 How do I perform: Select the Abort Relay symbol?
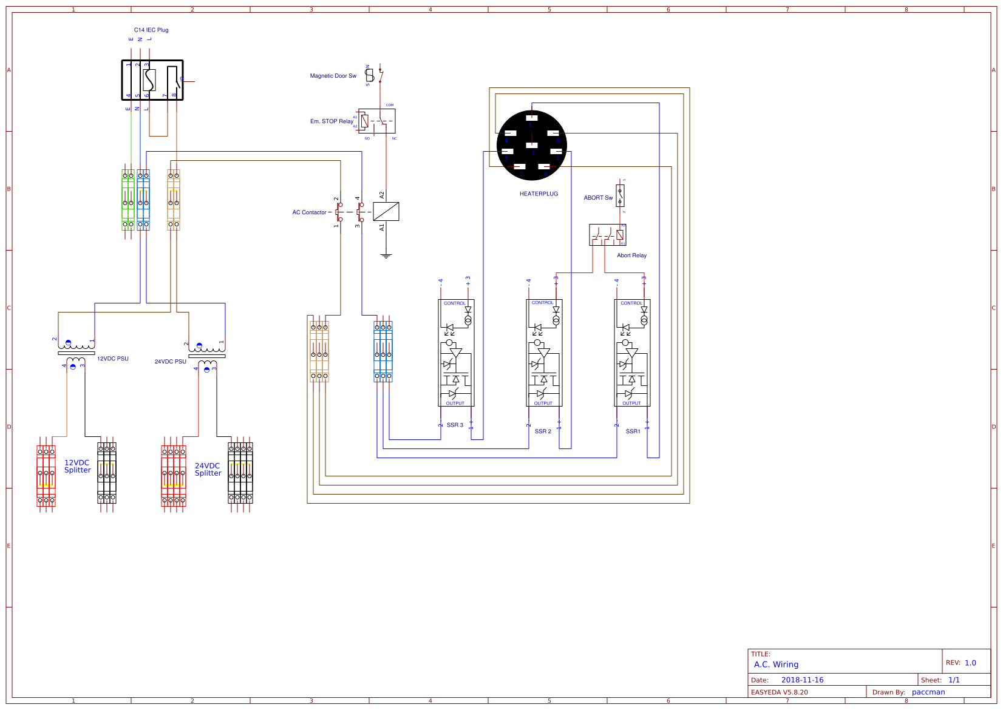pos(607,235)
